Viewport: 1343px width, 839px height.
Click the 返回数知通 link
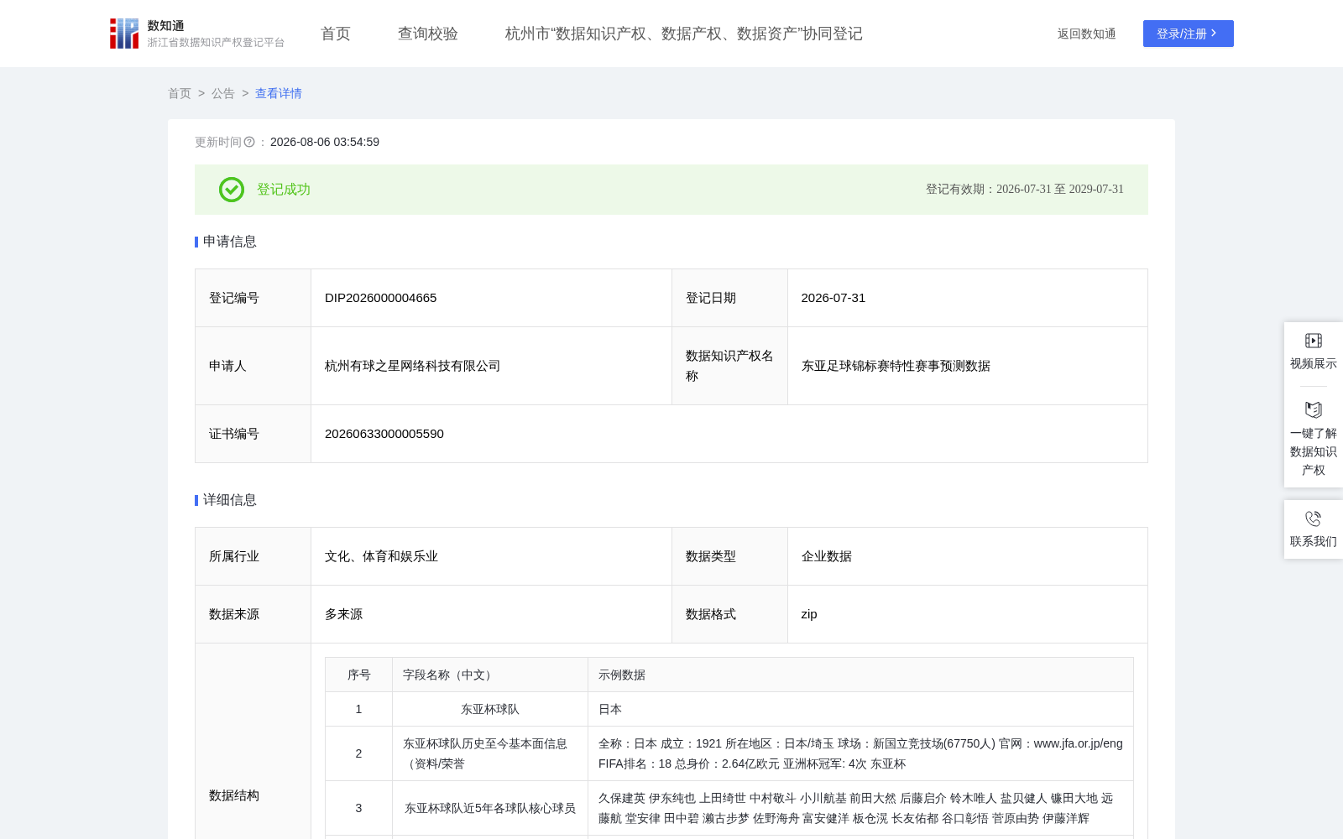[x=1087, y=34]
